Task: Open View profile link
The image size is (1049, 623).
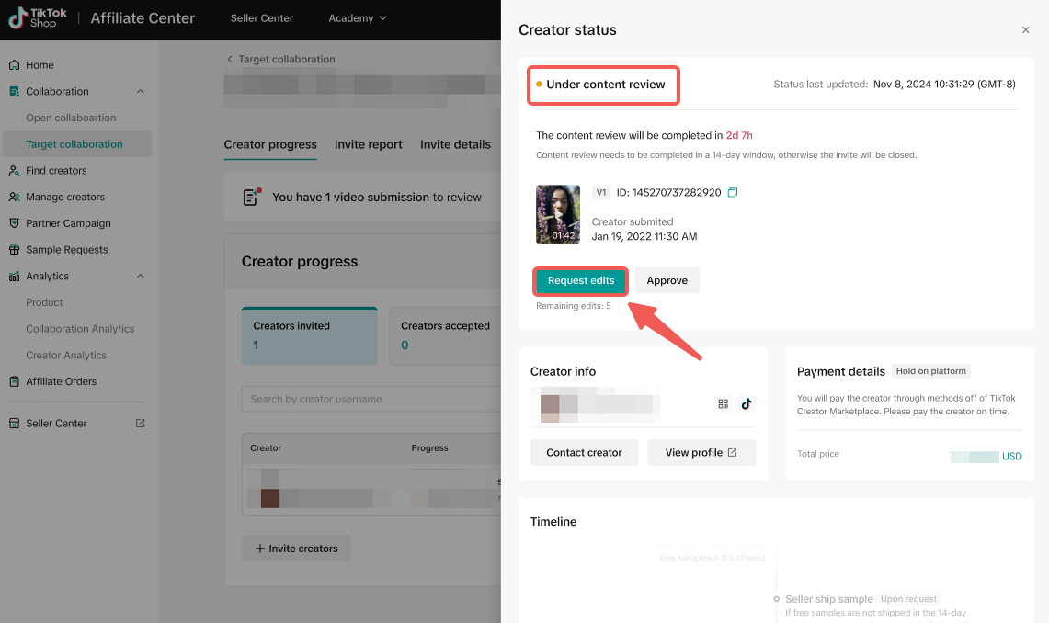Action: (x=701, y=452)
